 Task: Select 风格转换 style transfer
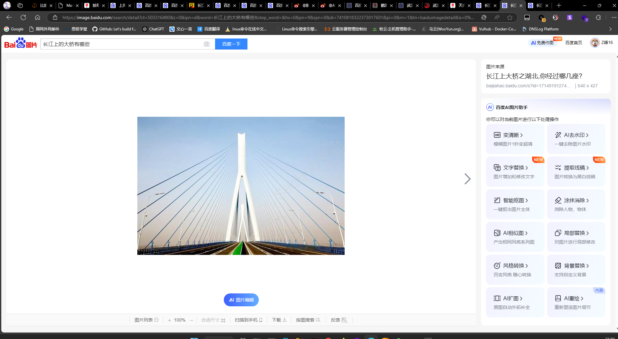click(x=515, y=269)
